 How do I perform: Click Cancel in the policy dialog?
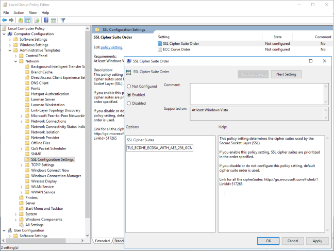(293, 241)
